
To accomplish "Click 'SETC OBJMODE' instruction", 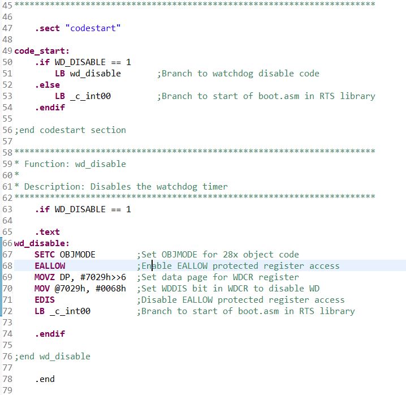I will point(65,255).
